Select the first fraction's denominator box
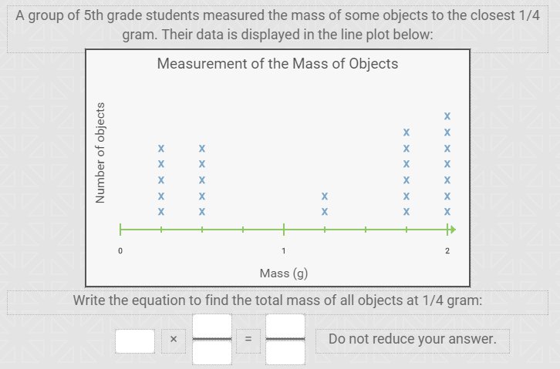560x369 pixels. pyautogui.click(x=212, y=353)
